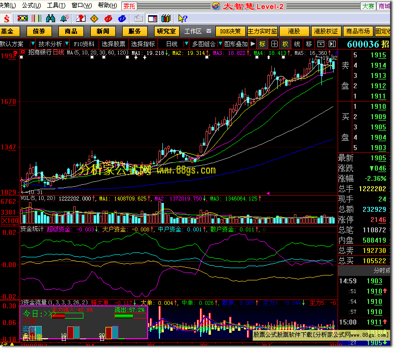This screenshot has width=395, height=349.
Task: Click the 主力实时监 button
Action: pyautogui.click(x=262, y=31)
